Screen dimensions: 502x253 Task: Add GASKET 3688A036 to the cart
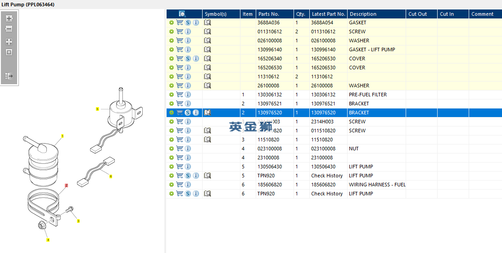coord(180,23)
